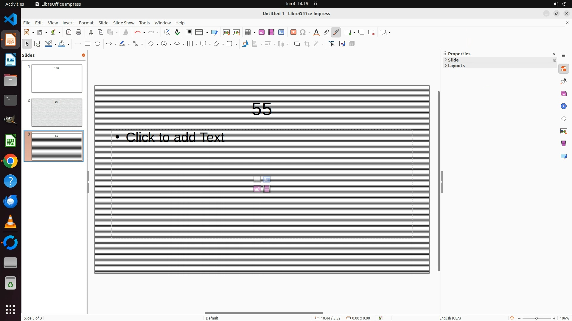The height and width of the screenshot is (321, 572).
Task: Toggle the Display Grid button
Action: tap(189, 32)
